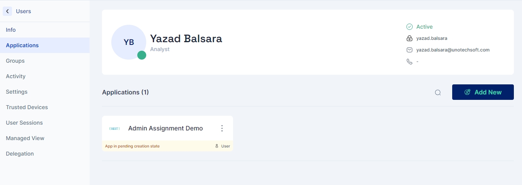
Task: Open the Delegation section
Action: 20,154
